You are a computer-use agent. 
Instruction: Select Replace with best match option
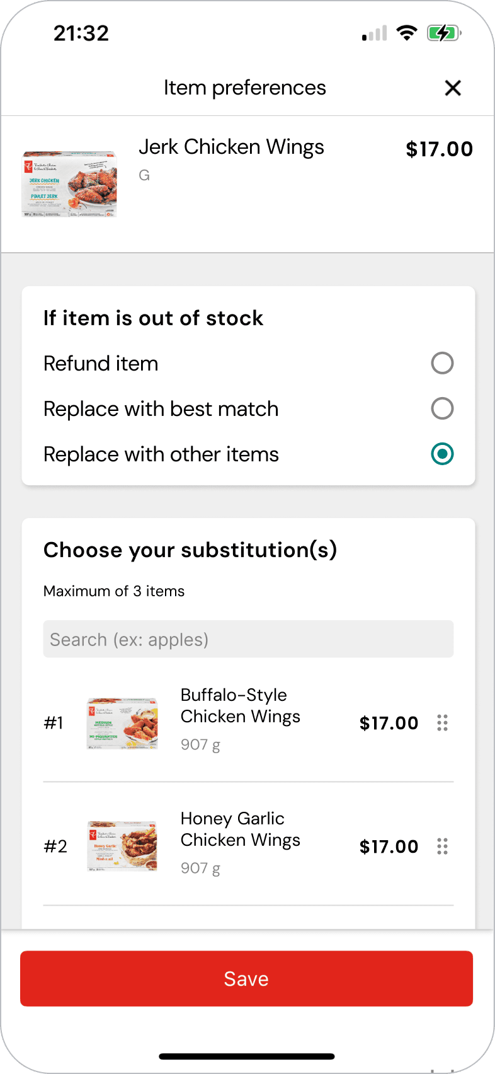click(x=442, y=408)
